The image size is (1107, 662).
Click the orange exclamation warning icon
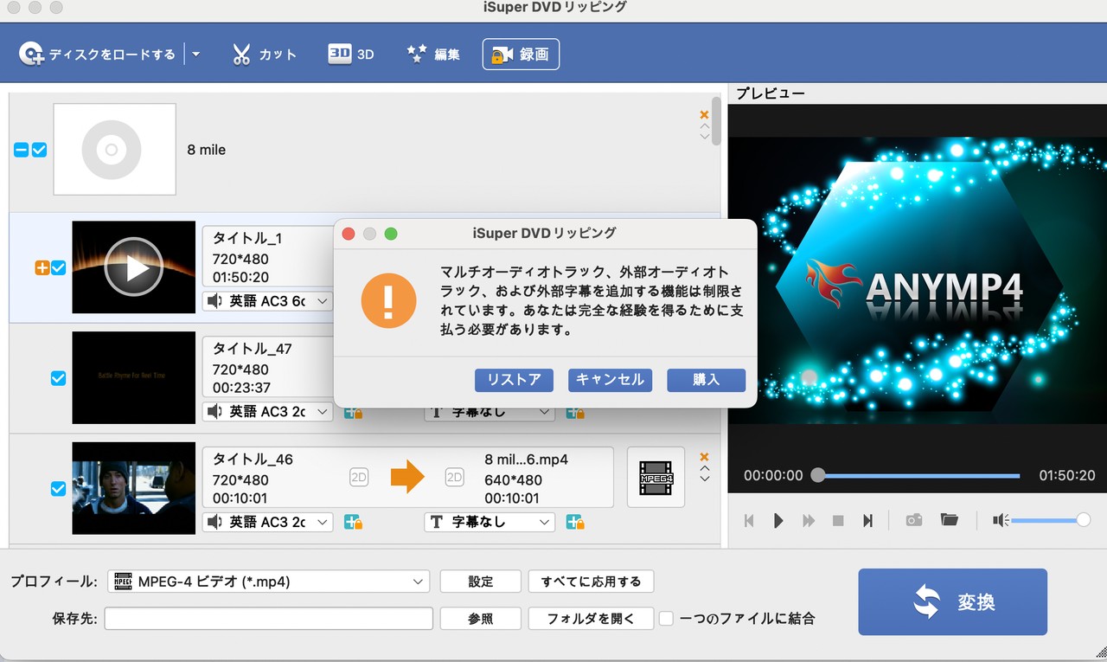(x=388, y=300)
